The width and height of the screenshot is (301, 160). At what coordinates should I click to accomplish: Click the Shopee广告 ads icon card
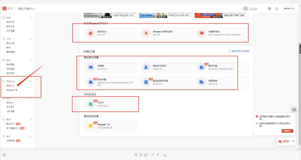(90, 126)
